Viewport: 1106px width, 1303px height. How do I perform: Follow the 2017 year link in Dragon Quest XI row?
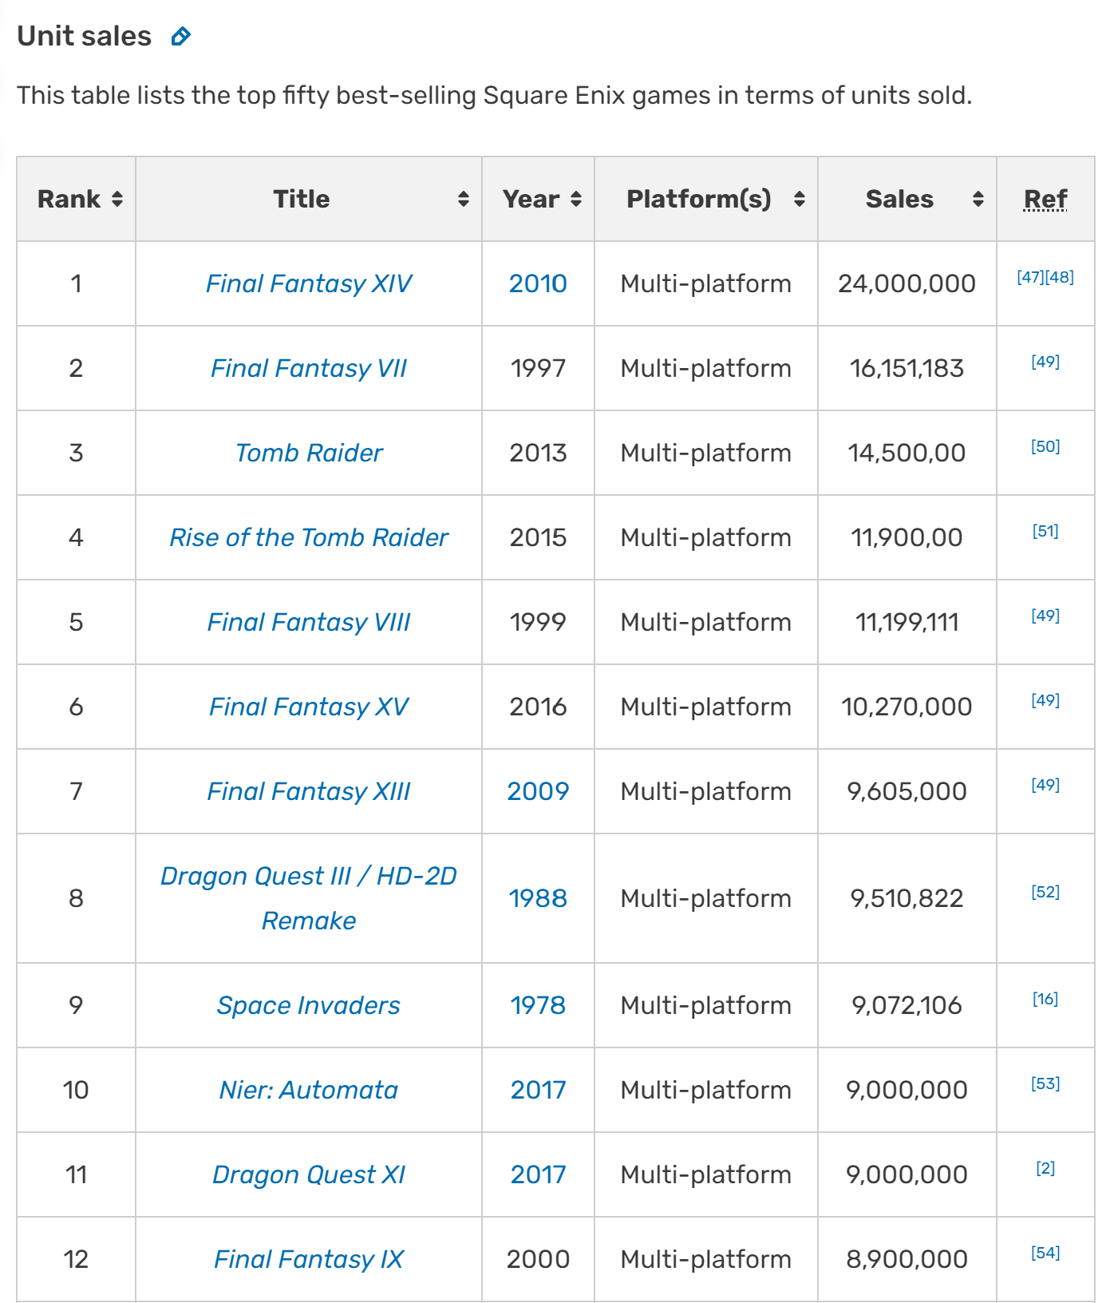538,1174
